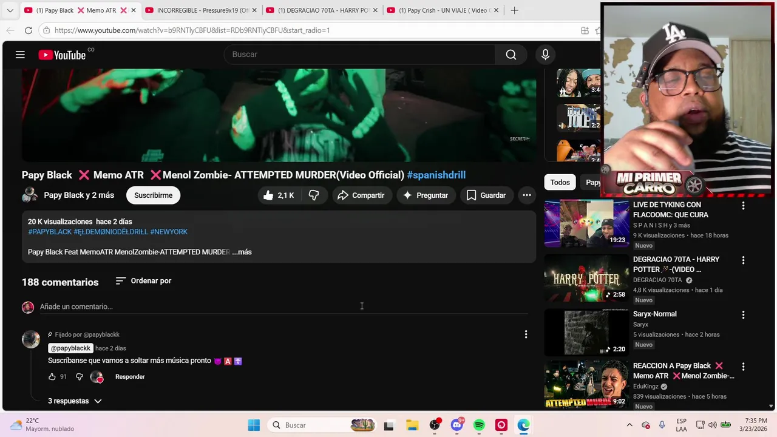Click the EduKingz channel name
Image resolution: width=777 pixels, height=437 pixels.
646,387
